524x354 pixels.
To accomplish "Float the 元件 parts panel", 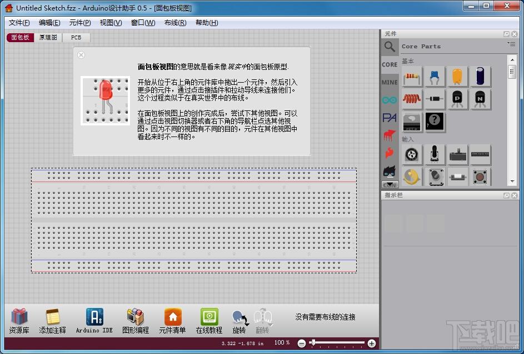I will point(507,34).
